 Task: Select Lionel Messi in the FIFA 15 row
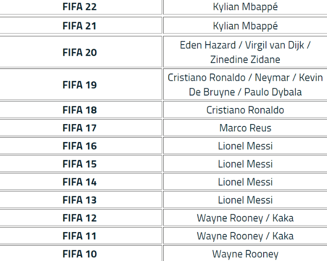click(245, 164)
